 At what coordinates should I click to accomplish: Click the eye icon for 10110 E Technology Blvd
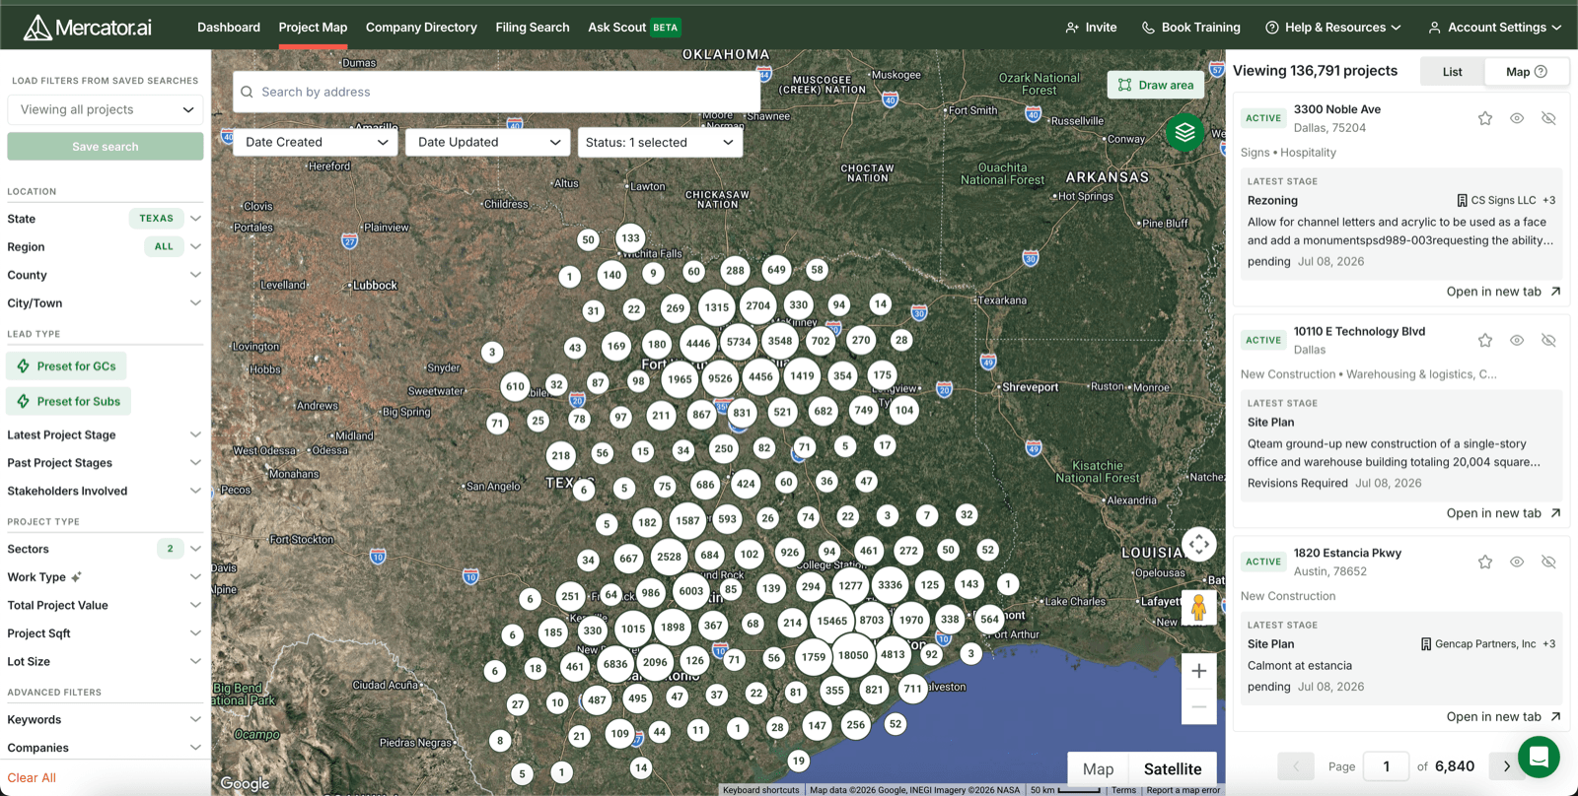pos(1517,340)
